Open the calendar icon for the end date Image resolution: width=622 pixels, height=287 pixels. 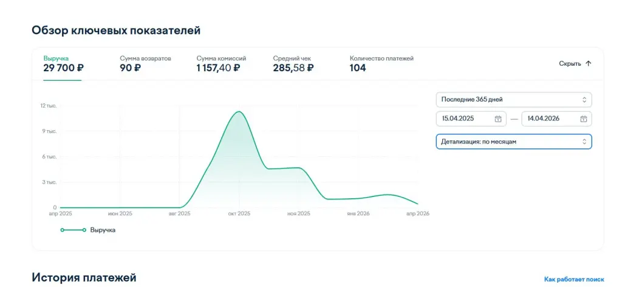(x=584, y=119)
